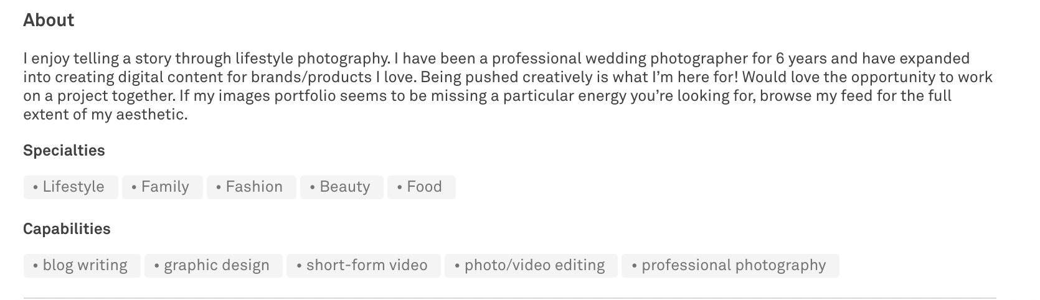Click the Lifestyle specialty tag

[70, 187]
